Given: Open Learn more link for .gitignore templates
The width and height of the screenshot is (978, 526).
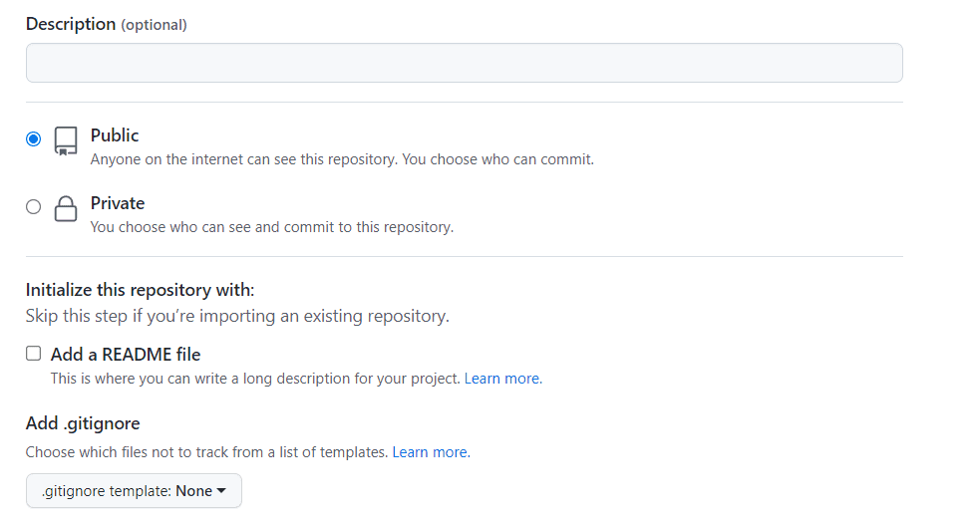Looking at the screenshot, I should pyautogui.click(x=431, y=452).
